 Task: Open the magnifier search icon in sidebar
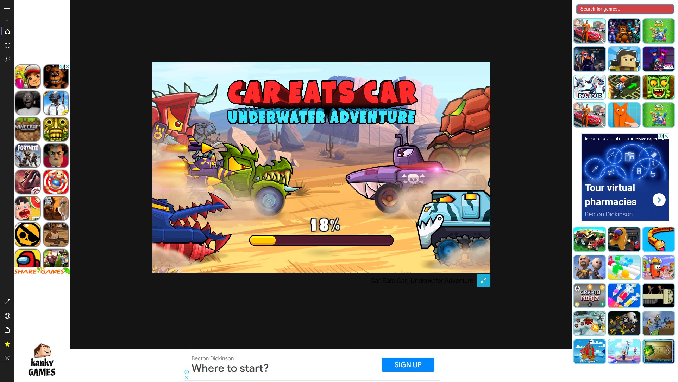coord(7,59)
